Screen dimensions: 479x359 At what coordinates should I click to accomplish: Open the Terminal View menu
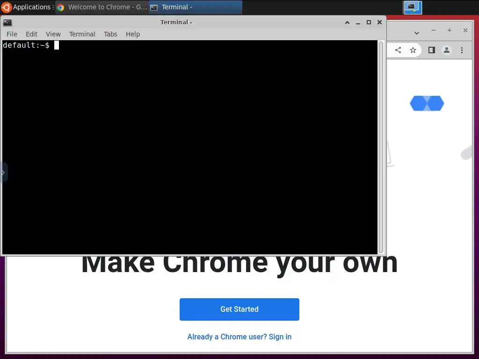[53, 34]
